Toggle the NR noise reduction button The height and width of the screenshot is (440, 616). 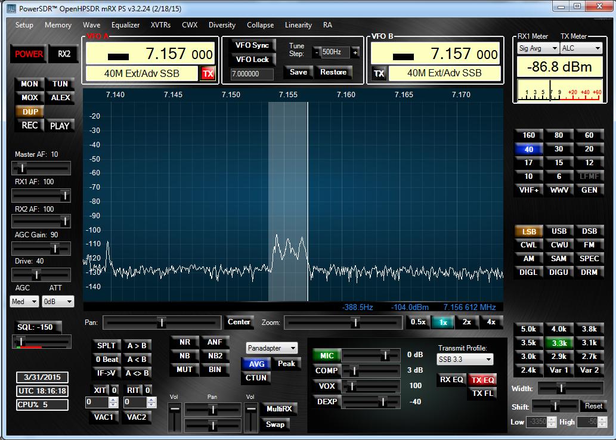pos(185,342)
